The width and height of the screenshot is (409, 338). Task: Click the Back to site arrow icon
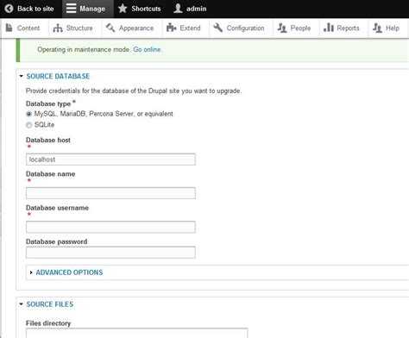[9, 9]
